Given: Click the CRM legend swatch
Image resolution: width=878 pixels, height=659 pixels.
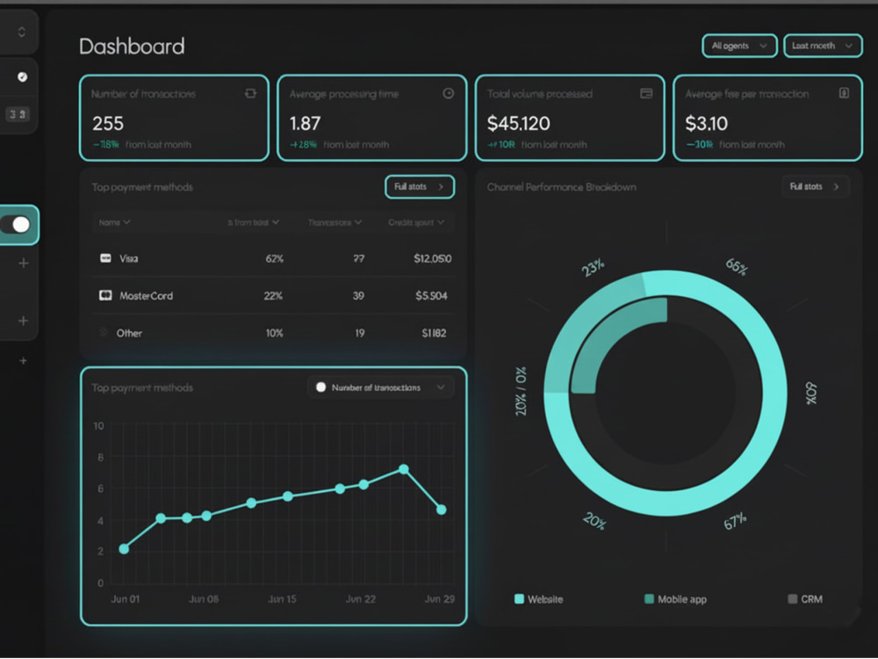Looking at the screenshot, I should tap(792, 598).
